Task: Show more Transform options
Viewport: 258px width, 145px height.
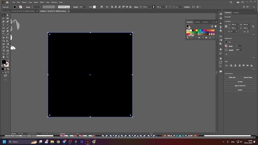Action: 254,35
